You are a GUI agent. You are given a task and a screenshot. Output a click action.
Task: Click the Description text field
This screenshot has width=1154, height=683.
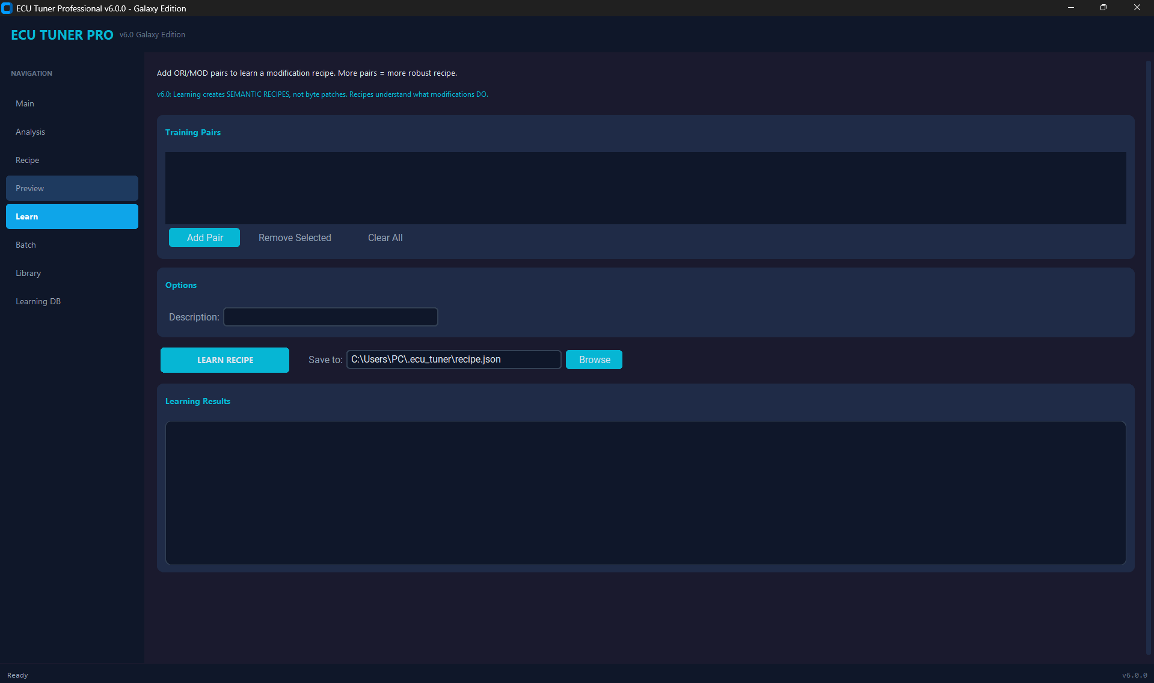330,317
